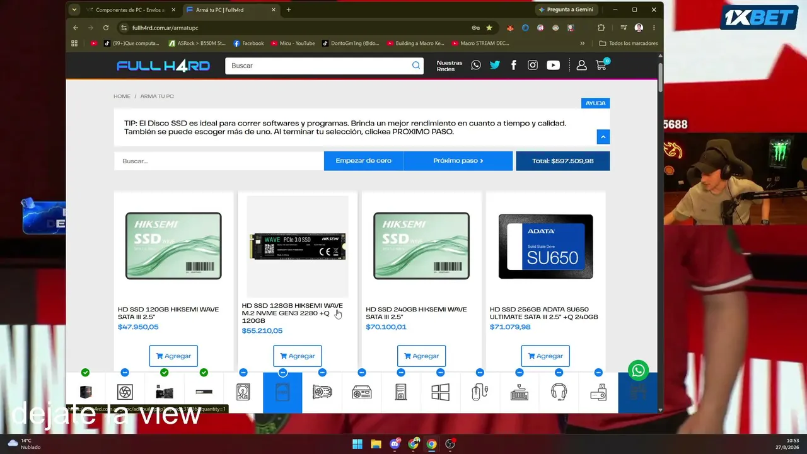Image resolution: width=807 pixels, height=454 pixels.
Task: Go to the PC case step icon
Action: tap(401, 392)
